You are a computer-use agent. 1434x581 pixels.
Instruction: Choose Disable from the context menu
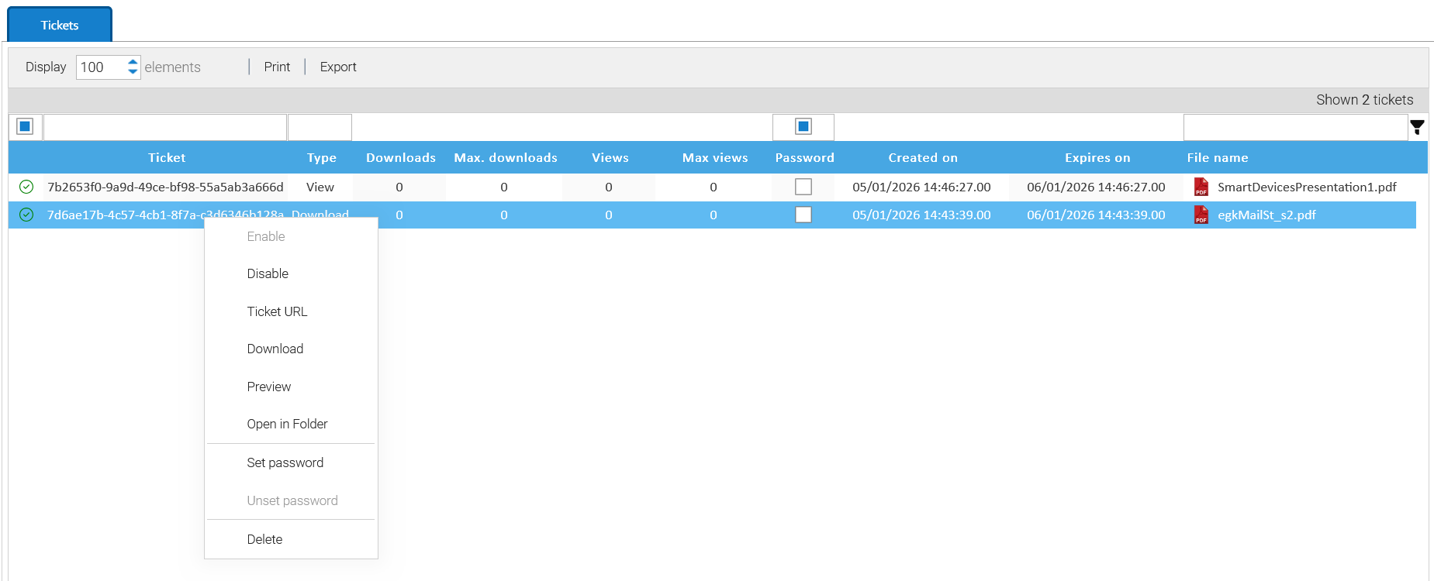coord(268,273)
